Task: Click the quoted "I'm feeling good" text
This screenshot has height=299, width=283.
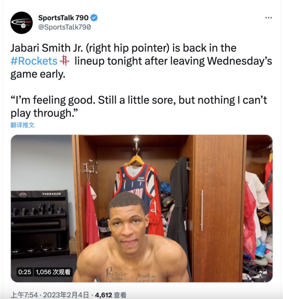Action: point(139,107)
